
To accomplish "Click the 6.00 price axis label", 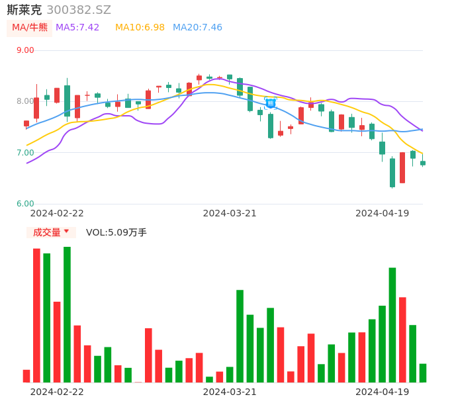I will pyautogui.click(x=25, y=204).
